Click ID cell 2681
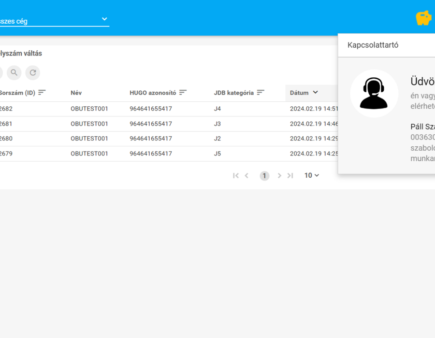 tap(6, 124)
